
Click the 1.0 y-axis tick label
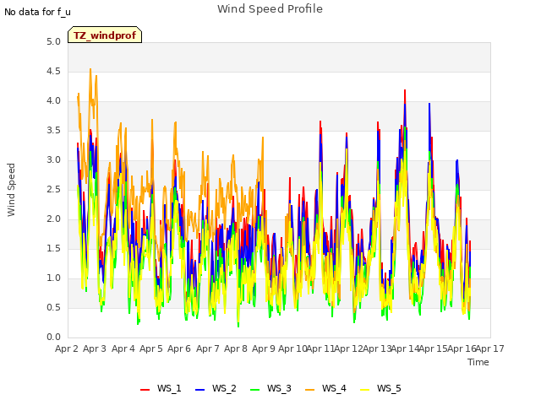click(53, 278)
